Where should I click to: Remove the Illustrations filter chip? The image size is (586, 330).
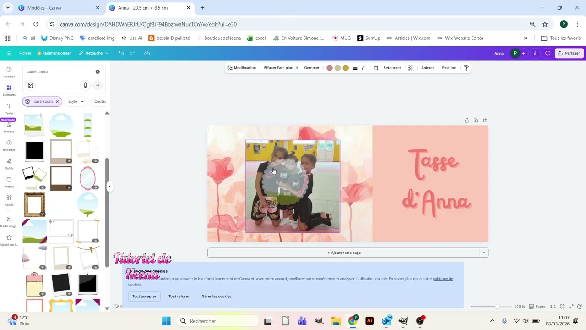click(57, 101)
